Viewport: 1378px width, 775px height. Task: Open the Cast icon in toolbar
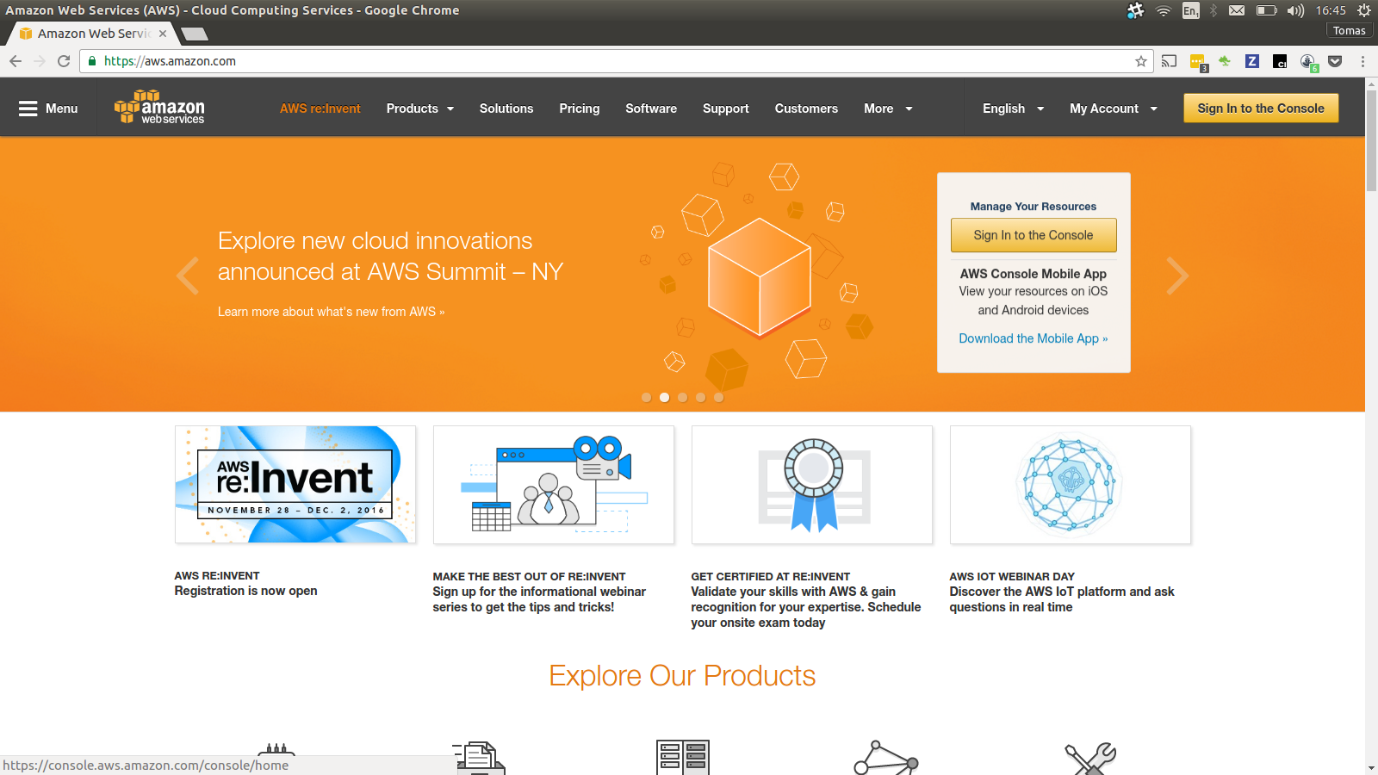click(x=1169, y=61)
